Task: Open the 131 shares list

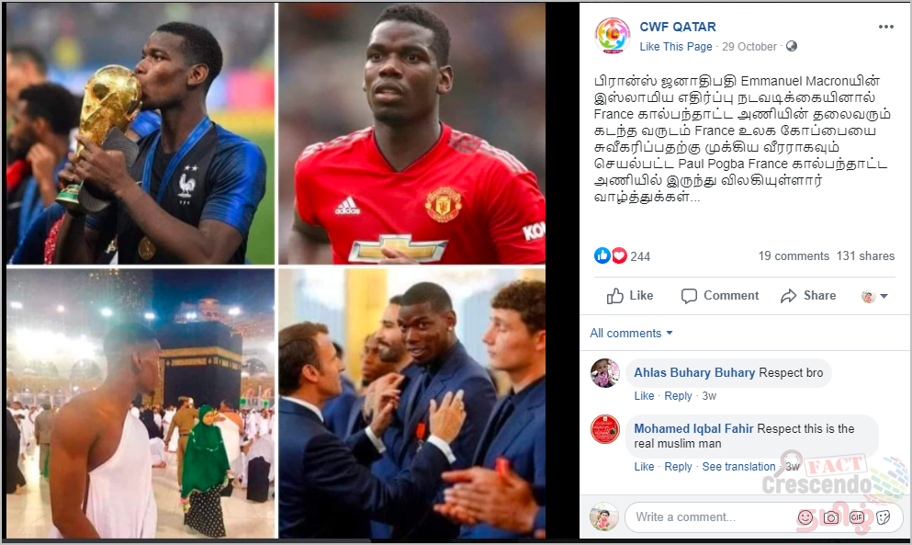Action: (x=865, y=256)
